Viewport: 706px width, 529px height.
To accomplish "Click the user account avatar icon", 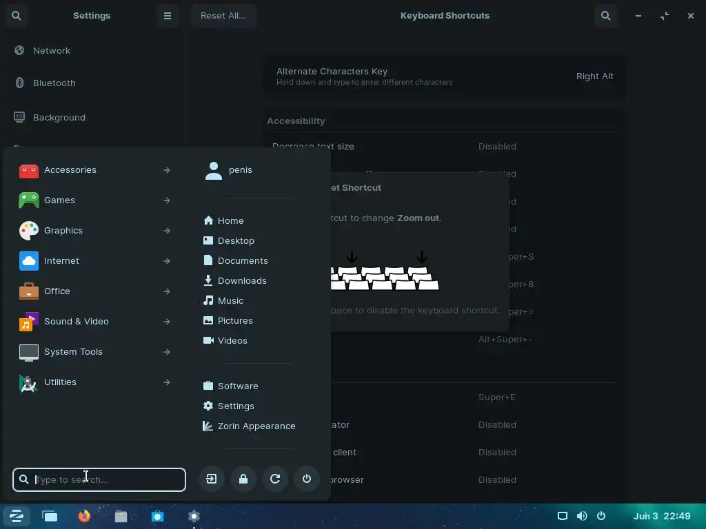I will point(214,171).
